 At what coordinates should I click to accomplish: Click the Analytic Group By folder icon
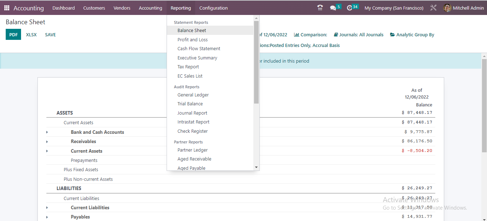pyautogui.click(x=392, y=35)
